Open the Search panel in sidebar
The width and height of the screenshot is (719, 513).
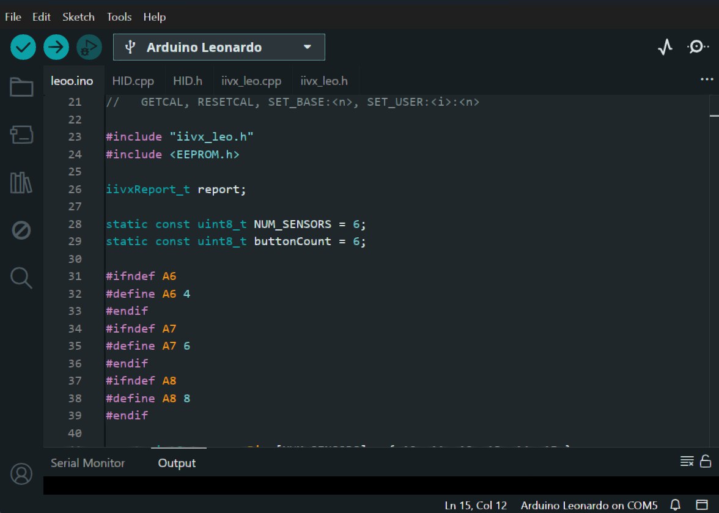pos(21,278)
